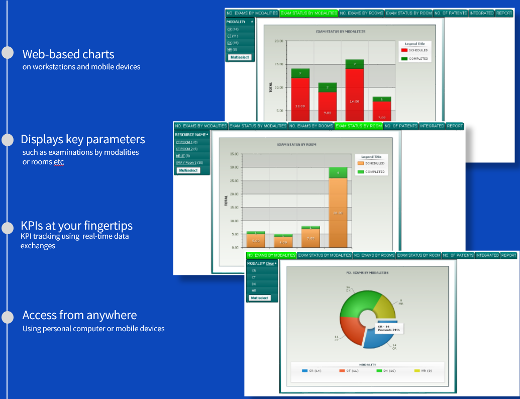The width and height of the screenshot is (520, 399).
Task: Filter by 'CT (11)' modality link in top panel
Action: pos(233,36)
